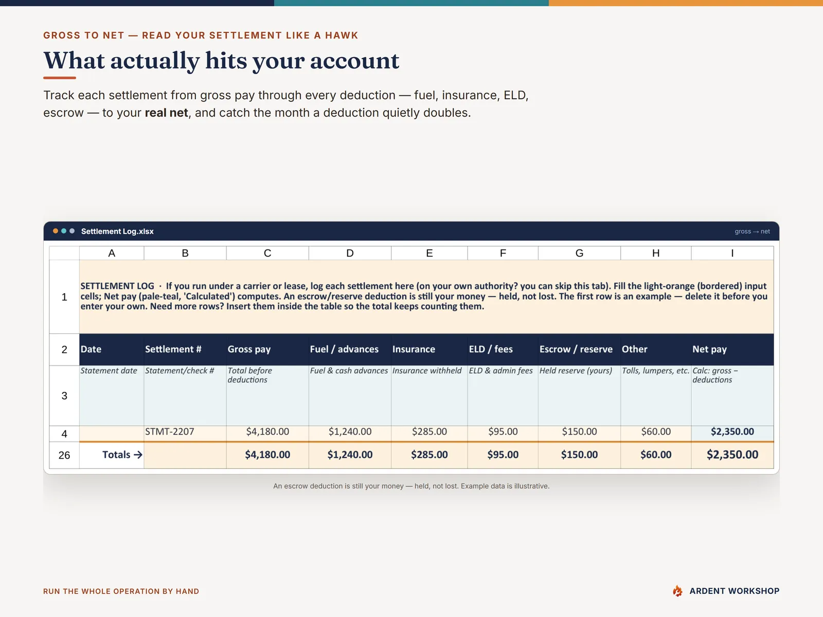Click the Statement/check # hint cell
This screenshot has width=823, height=617.
185,395
